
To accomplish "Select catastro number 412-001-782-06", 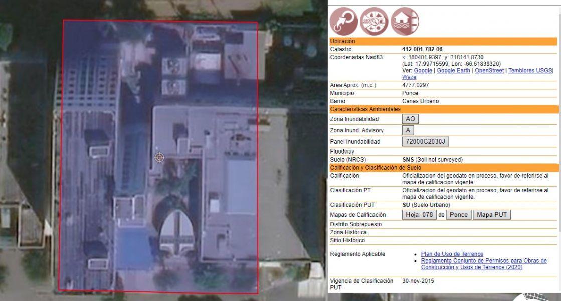I will (x=422, y=49).
